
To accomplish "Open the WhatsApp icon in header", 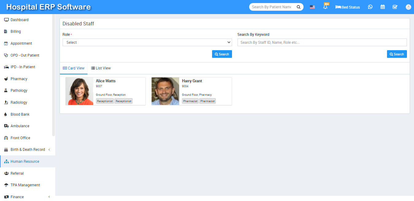I will [370, 7].
